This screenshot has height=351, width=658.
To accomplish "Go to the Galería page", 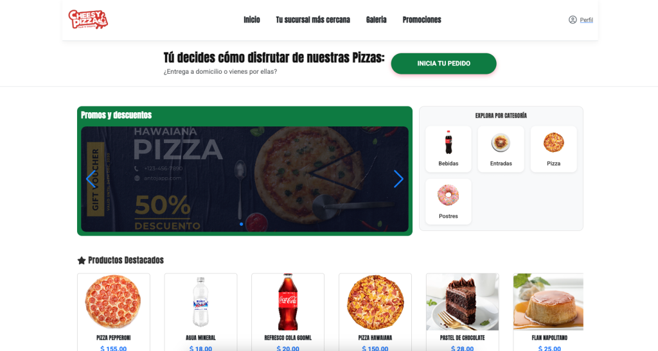I will point(376,20).
